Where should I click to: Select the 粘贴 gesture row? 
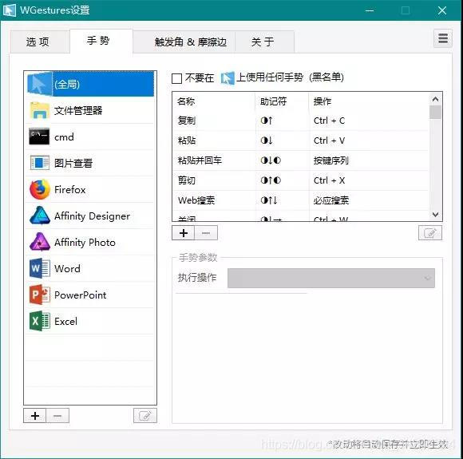point(301,140)
